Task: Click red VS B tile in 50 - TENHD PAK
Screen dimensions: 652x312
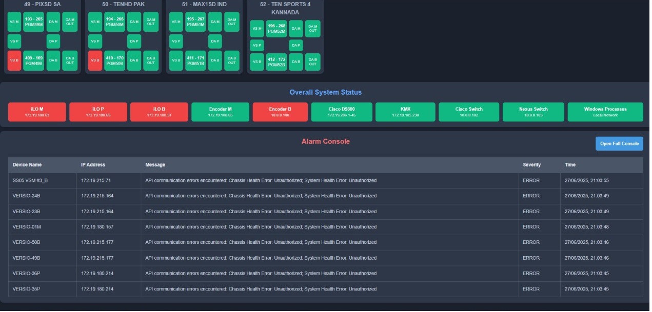Action: 95,60
